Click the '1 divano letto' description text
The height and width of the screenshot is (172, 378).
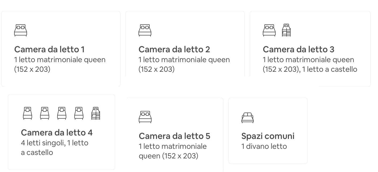264,146
